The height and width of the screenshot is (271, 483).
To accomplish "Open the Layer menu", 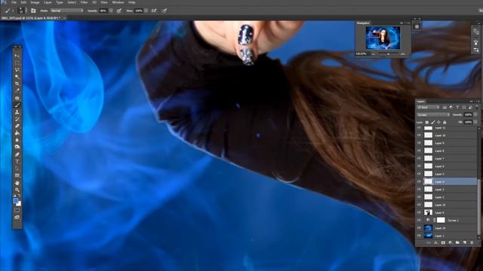I will click(48, 2).
